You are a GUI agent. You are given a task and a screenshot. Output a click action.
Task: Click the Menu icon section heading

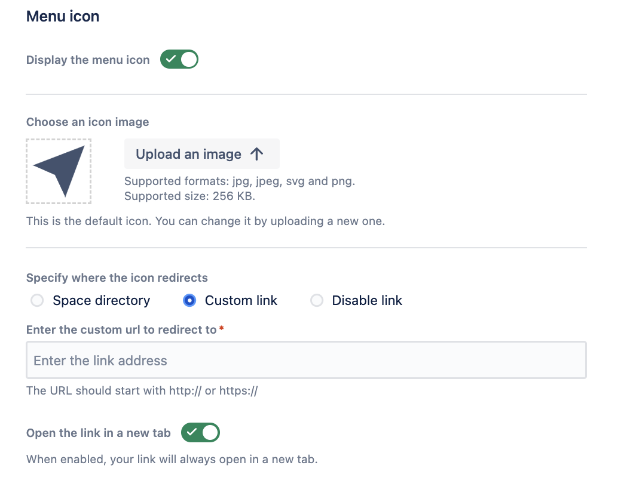coord(63,16)
